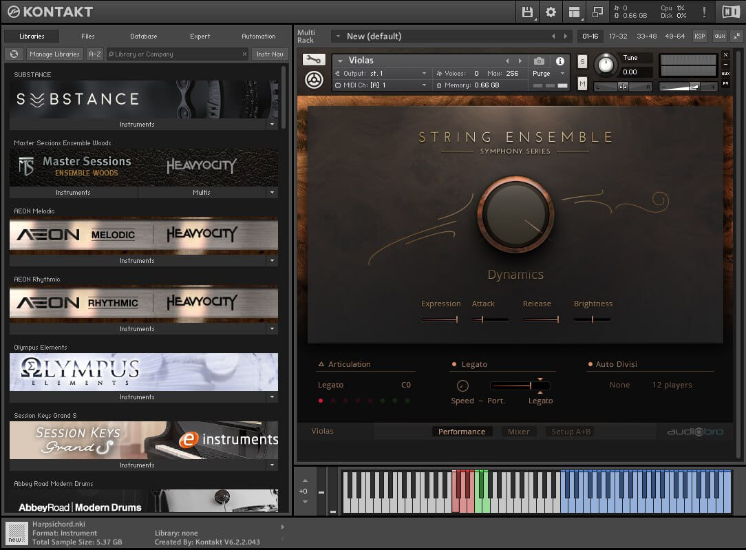Toggle the Legato enable dot
The width and height of the screenshot is (746, 550).
pos(454,364)
